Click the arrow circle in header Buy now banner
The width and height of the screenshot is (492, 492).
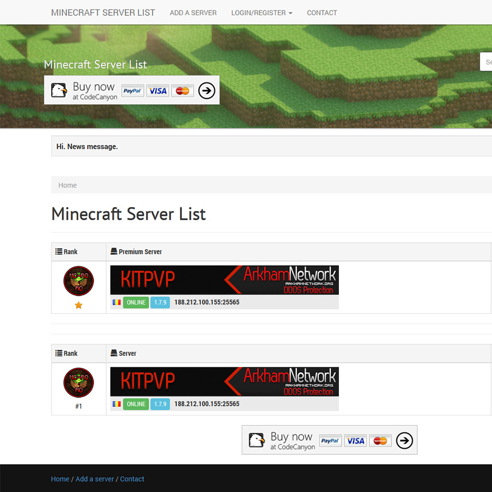pos(207,91)
